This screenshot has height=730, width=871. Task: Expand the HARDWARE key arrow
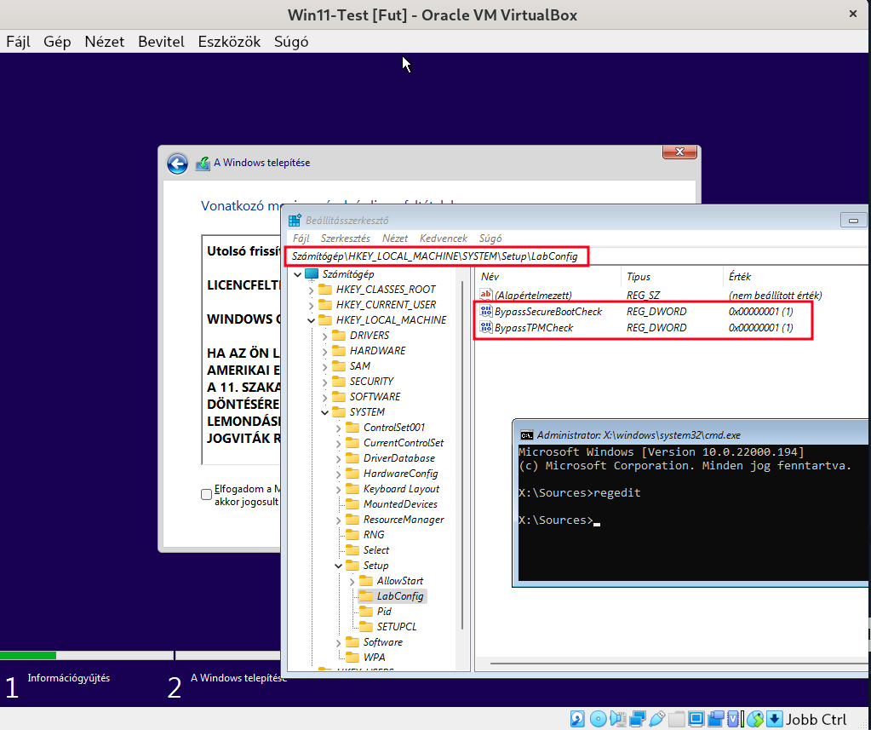pyautogui.click(x=325, y=351)
